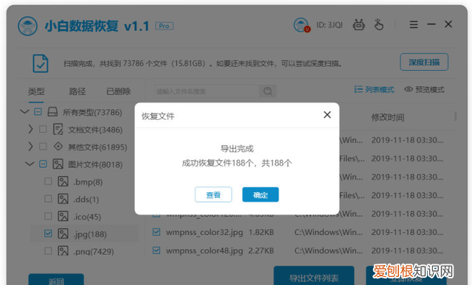The image size is (472, 285).
Task: Click the 返回 button
Action: (x=56, y=279)
